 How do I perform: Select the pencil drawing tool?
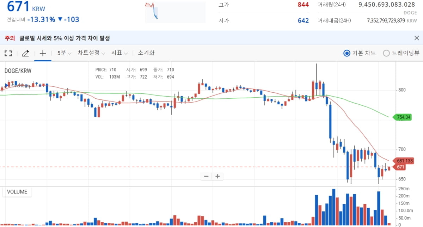tap(25, 53)
